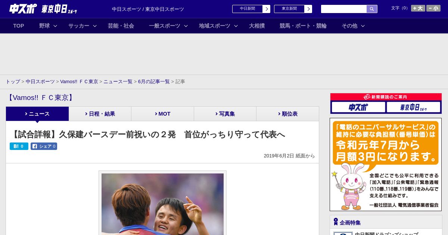Switch to the MOT tab

tap(162, 114)
